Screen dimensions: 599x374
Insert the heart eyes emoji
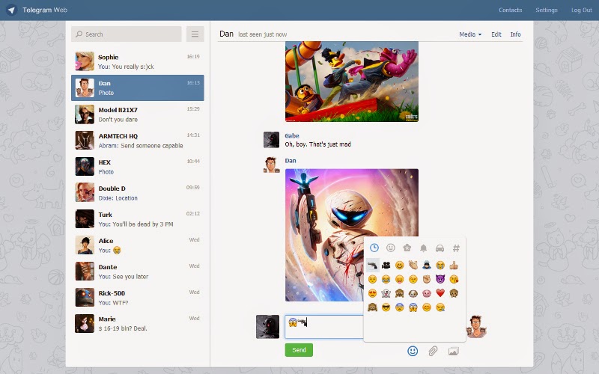(372, 293)
